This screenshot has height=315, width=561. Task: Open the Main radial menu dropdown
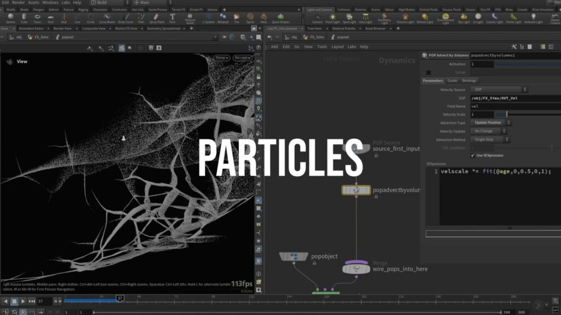[152, 3]
